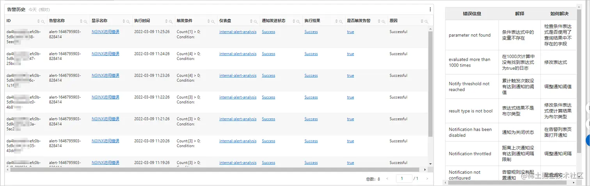Click the "true" link in 11:24:26 row
Image resolution: width=590 pixels, height=186 pixels.
tap(350, 54)
